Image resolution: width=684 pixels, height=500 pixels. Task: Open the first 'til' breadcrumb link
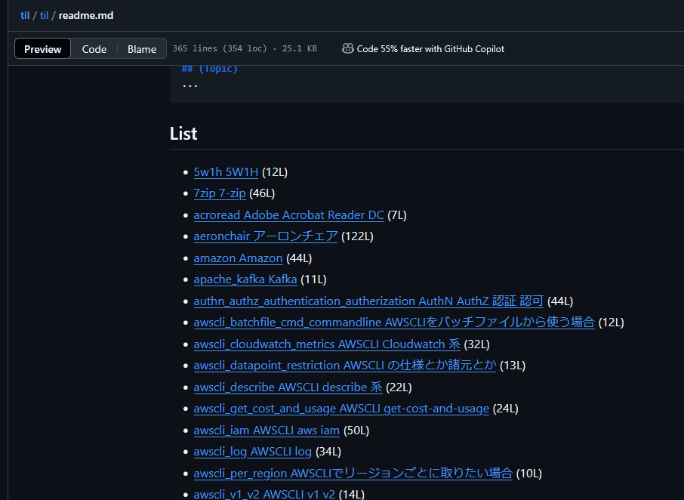(25, 15)
